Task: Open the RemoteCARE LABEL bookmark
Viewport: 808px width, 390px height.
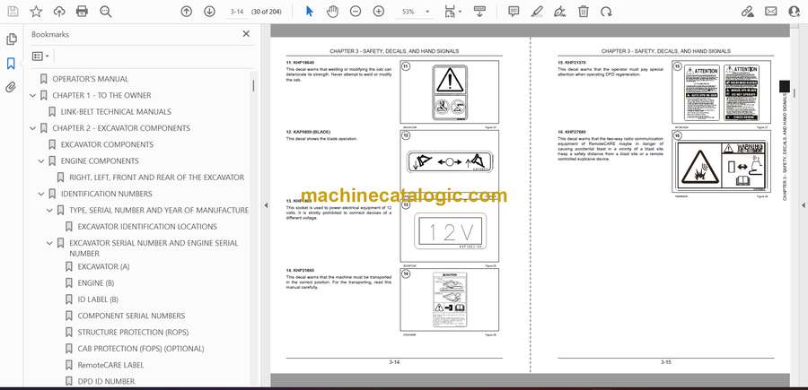Action: (110, 365)
